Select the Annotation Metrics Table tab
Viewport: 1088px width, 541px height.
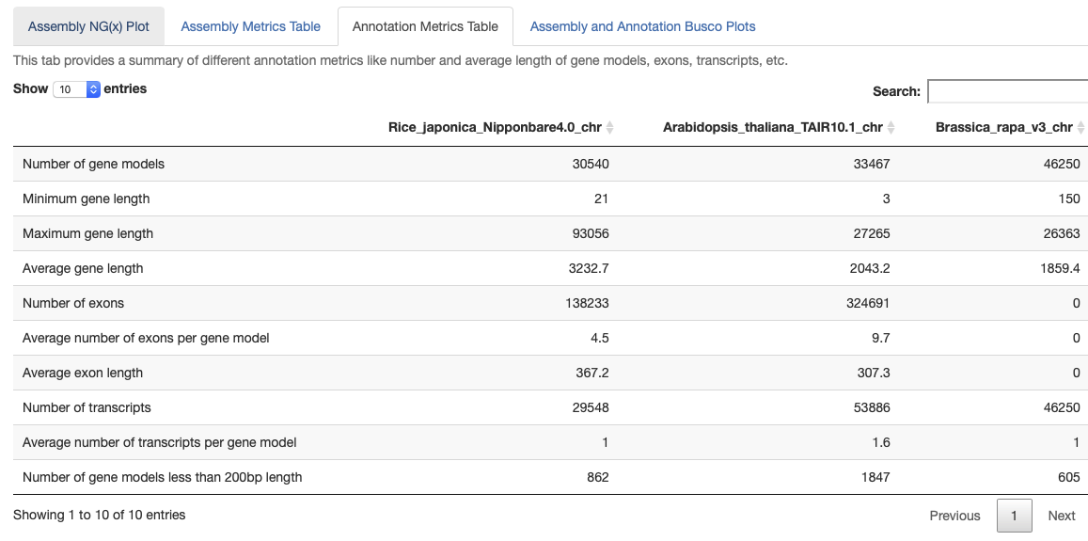tap(425, 26)
